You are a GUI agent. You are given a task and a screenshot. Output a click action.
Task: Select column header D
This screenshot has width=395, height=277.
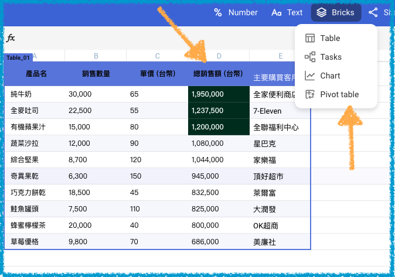pyautogui.click(x=219, y=56)
